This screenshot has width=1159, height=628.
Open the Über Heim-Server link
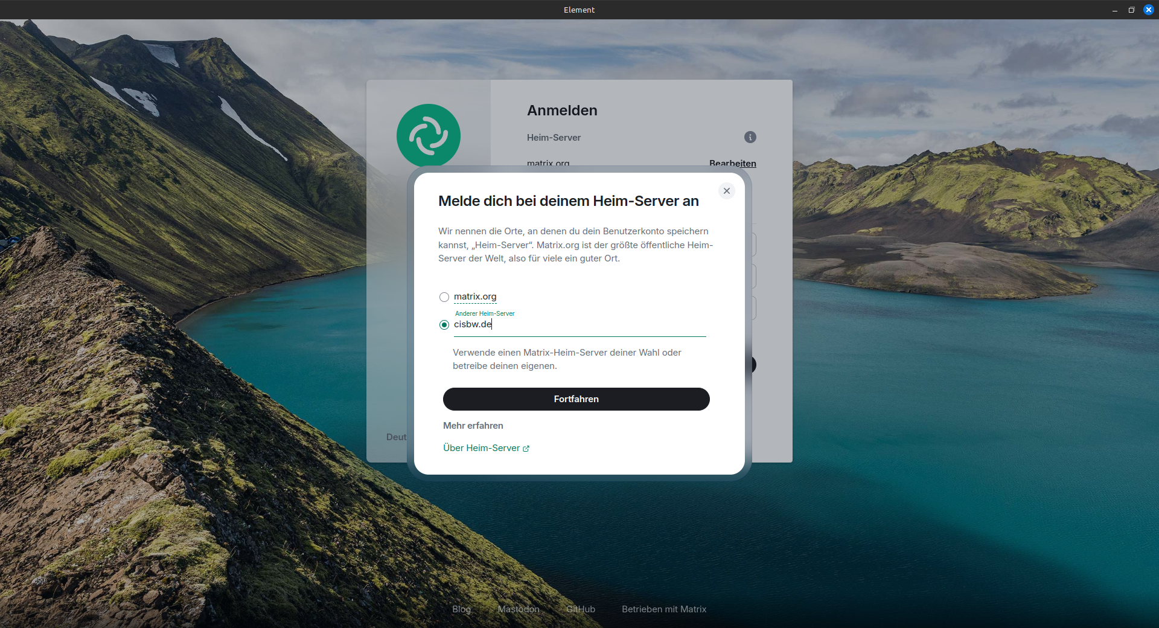(481, 447)
